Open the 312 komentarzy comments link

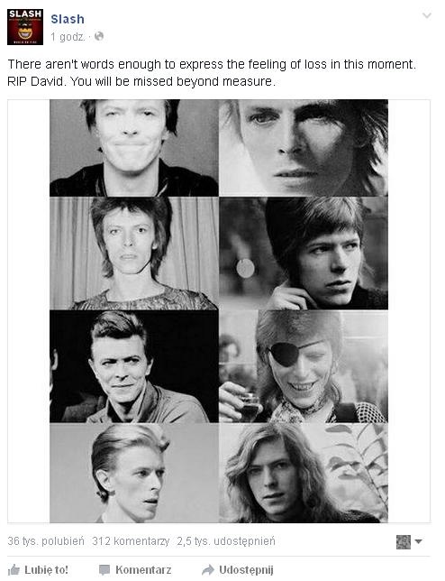(131, 541)
